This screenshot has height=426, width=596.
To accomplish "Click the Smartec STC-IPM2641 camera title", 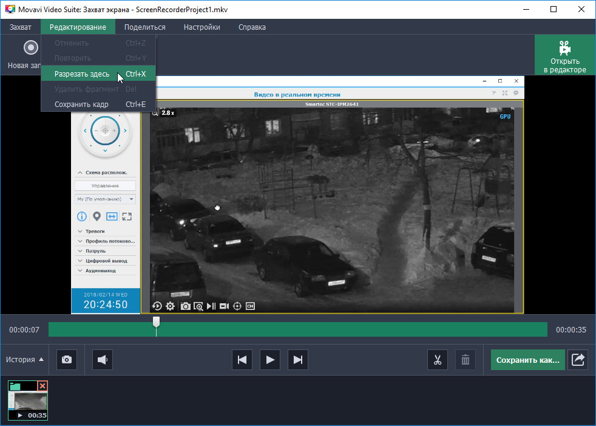I will [x=332, y=104].
